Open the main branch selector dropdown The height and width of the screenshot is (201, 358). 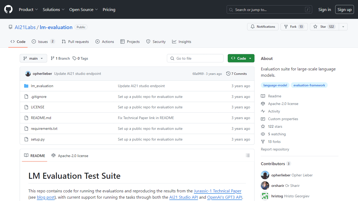(33, 58)
